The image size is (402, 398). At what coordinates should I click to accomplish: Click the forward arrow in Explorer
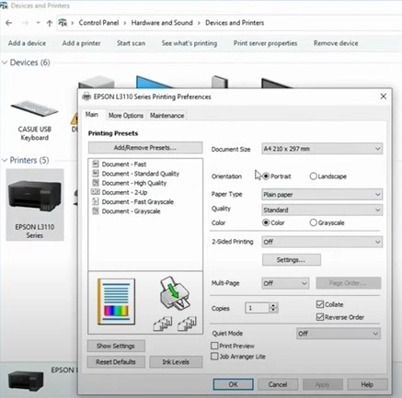click(26, 23)
